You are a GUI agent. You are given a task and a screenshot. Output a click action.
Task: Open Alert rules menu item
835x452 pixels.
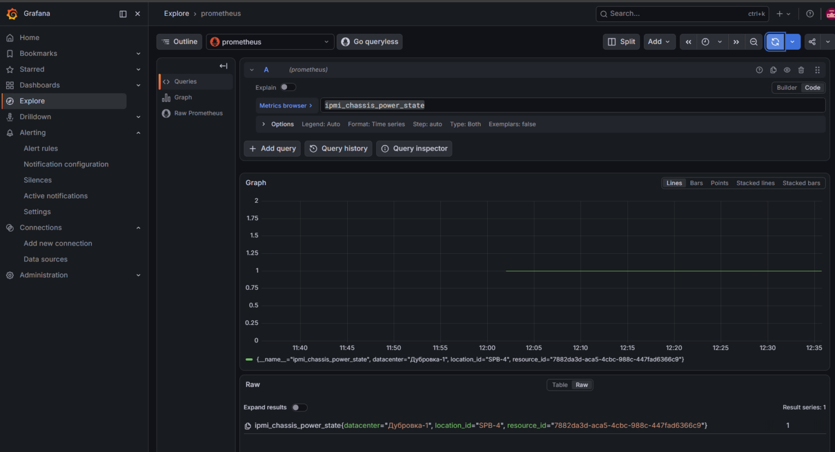tap(41, 148)
